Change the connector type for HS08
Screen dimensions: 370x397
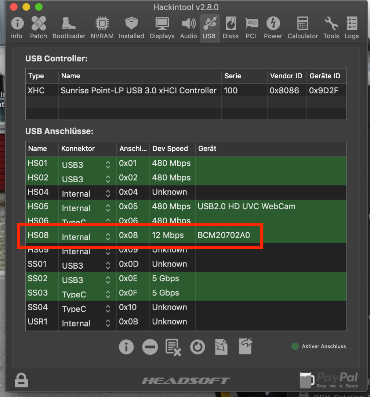(x=108, y=237)
